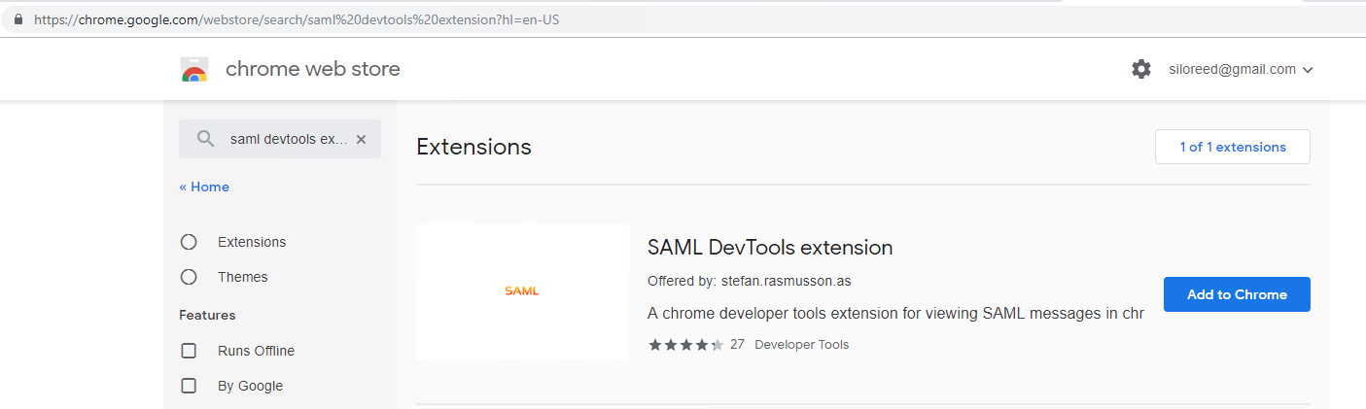1366x409 pixels.
Task: Go back via the « Home link
Action: [x=204, y=187]
